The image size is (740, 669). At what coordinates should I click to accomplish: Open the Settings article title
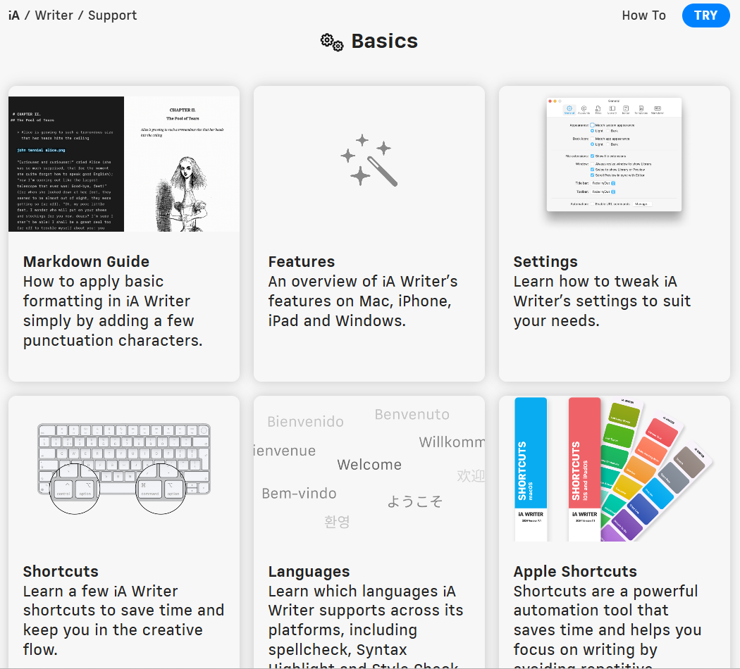[x=545, y=261]
